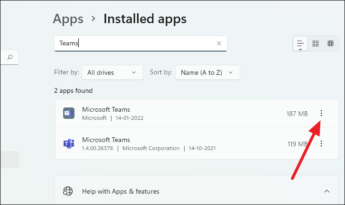Switch to grid view layout
The height and width of the screenshot is (205, 345).
(316, 44)
